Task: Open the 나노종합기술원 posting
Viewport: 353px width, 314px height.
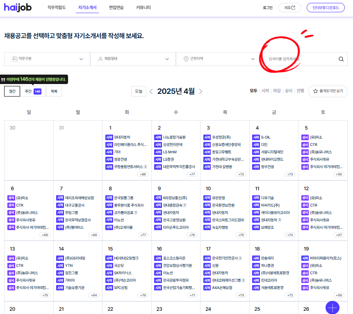Action: [x=174, y=137]
